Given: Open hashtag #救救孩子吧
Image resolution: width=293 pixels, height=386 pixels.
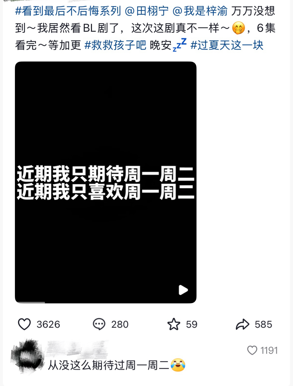Looking at the screenshot, I should pos(115,45).
